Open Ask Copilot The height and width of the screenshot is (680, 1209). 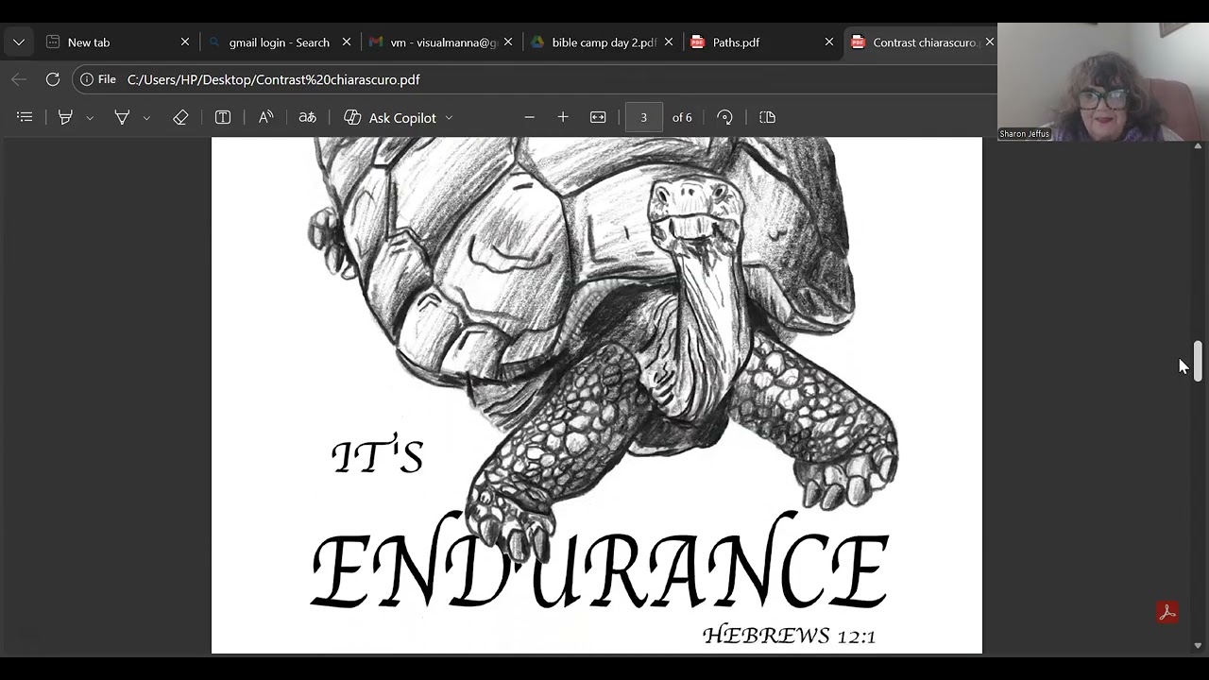coord(390,117)
